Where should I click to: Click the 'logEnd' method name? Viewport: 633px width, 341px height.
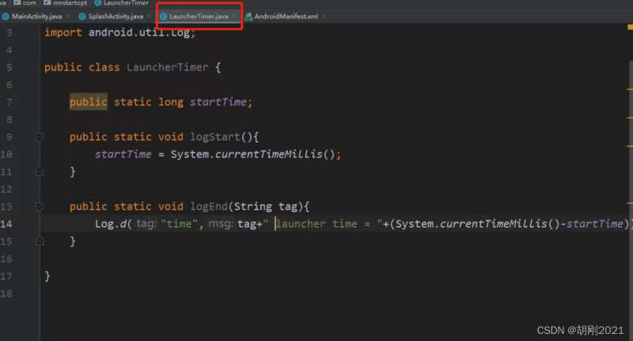[x=209, y=206]
